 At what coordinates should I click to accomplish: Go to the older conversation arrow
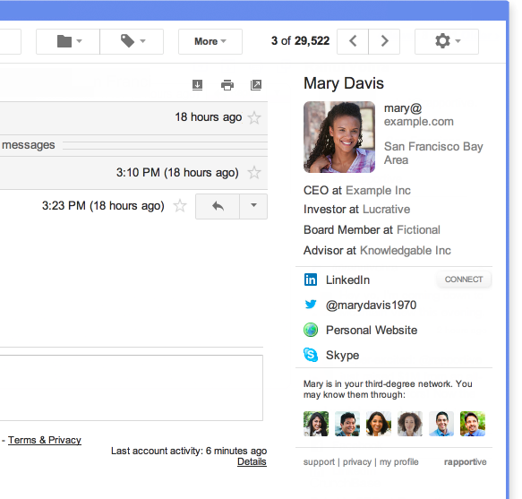coord(384,41)
